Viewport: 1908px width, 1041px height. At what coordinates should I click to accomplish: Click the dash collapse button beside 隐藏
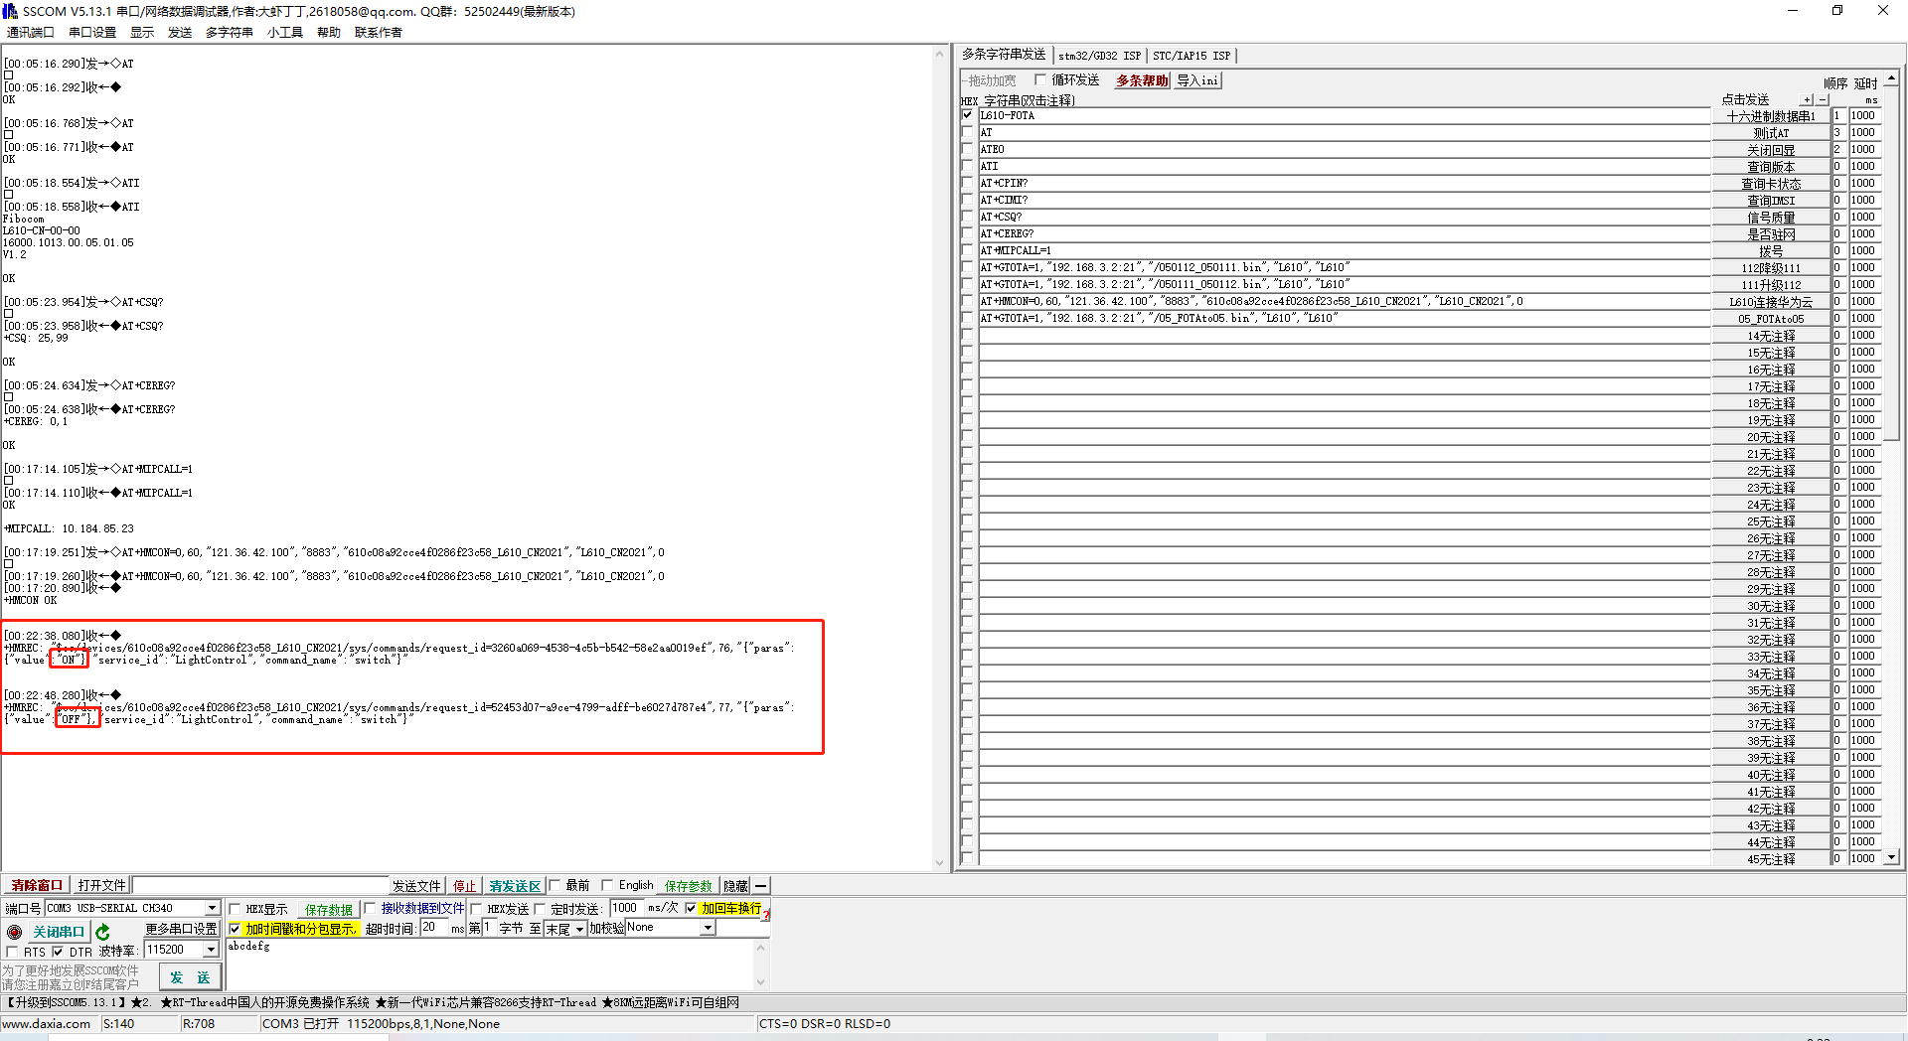(760, 885)
